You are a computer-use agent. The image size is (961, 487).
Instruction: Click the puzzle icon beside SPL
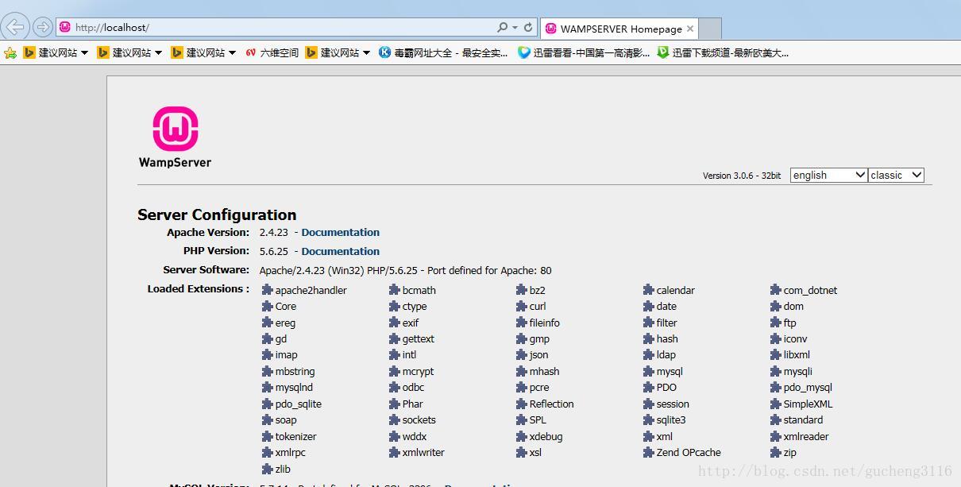coord(522,419)
